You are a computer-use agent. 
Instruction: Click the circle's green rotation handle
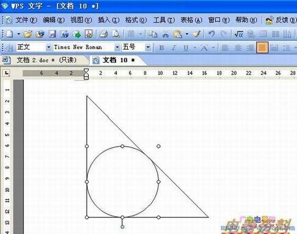point(122,227)
